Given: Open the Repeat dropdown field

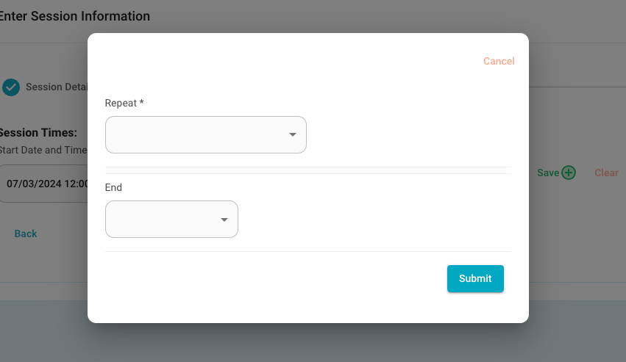Looking at the screenshot, I should [206, 135].
